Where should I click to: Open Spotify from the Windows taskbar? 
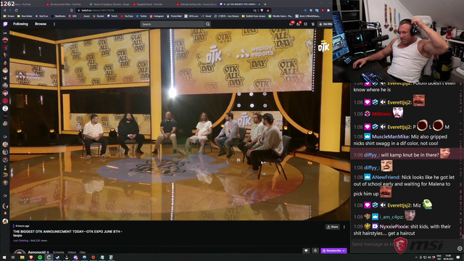[40, 257]
